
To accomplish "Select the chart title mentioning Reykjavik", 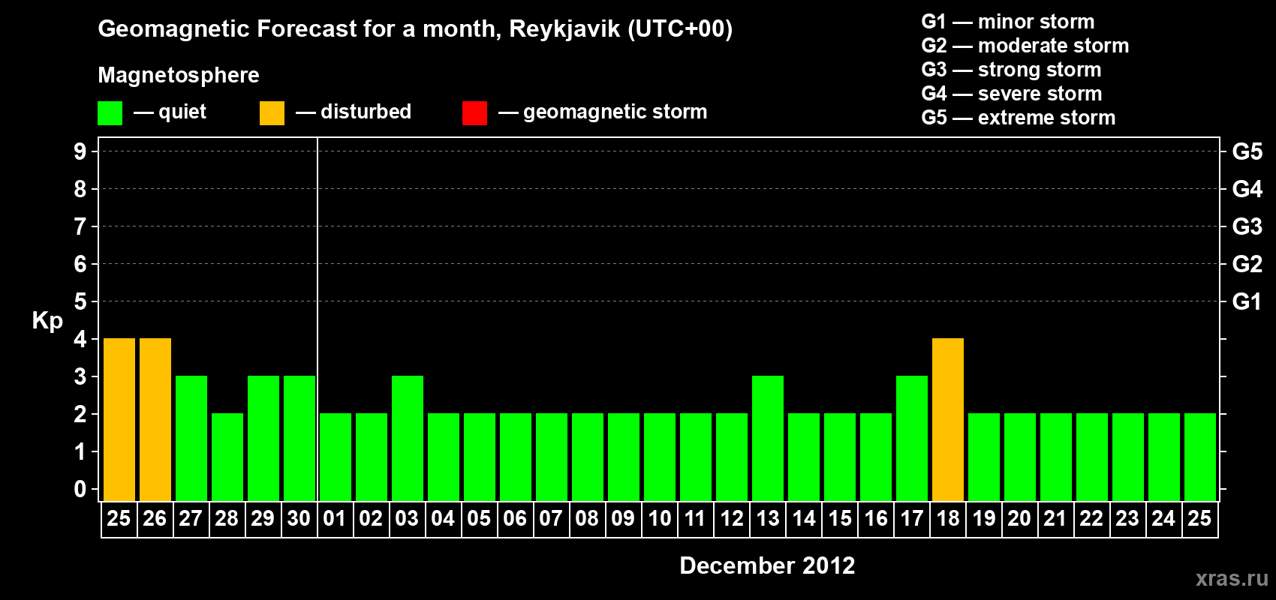I will tap(415, 29).
